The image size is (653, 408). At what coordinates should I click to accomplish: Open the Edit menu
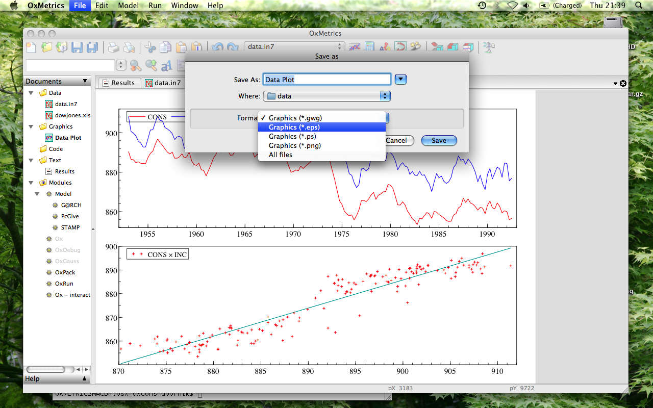tap(102, 6)
